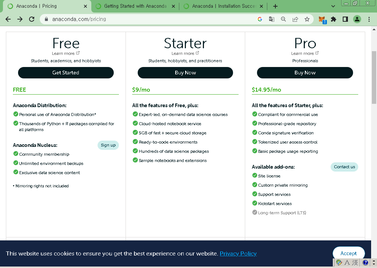Click the Unlimited environment backups text

pos(51,163)
